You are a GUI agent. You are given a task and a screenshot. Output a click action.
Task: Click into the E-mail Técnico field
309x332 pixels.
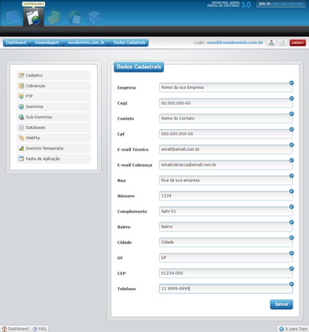point(225,150)
